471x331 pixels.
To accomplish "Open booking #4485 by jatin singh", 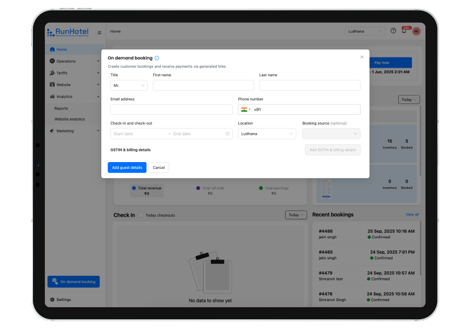I will [366, 255].
